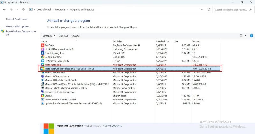Go forward with the right arrow
Screen dimensions: 255x134
[11, 10]
